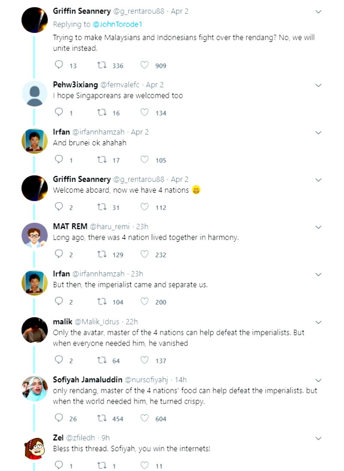
Task: Like Zel's 'Bless this thread' tweet
Action: [x=145, y=465]
